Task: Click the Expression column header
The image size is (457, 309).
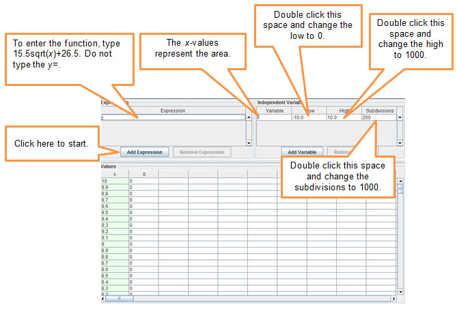Action: [x=173, y=111]
